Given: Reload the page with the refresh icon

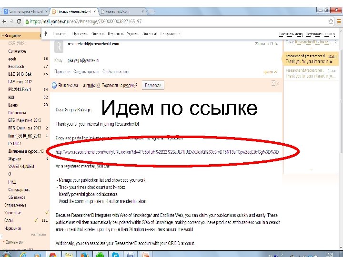Looking at the screenshot, I should coord(19,21).
